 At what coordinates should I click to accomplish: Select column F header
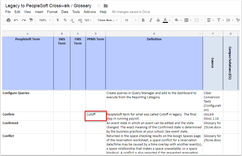213,34
